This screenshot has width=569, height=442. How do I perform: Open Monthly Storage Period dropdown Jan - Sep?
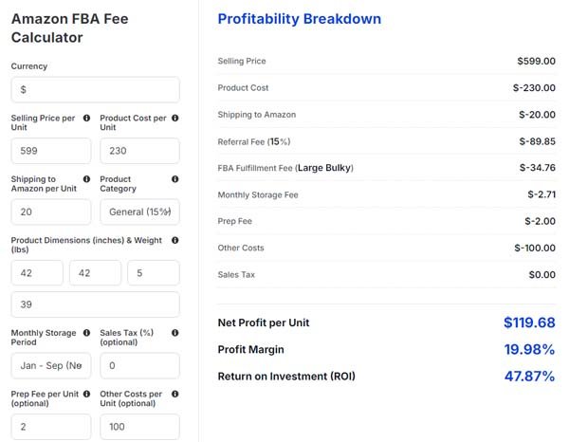click(x=51, y=366)
